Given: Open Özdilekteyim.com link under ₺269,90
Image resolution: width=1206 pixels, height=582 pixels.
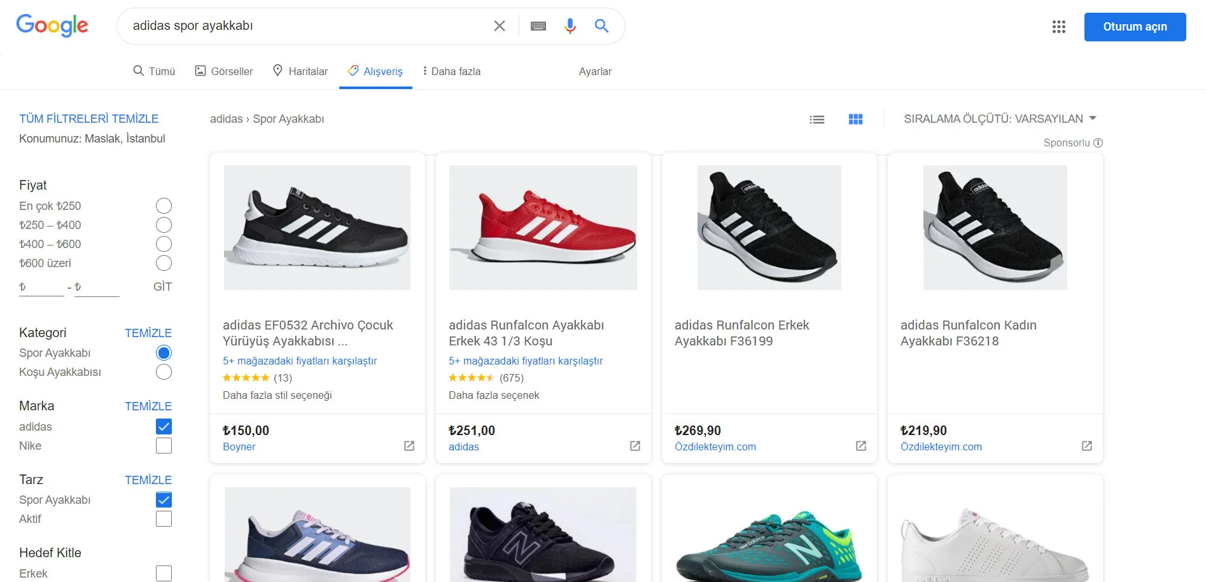Looking at the screenshot, I should tap(715, 447).
